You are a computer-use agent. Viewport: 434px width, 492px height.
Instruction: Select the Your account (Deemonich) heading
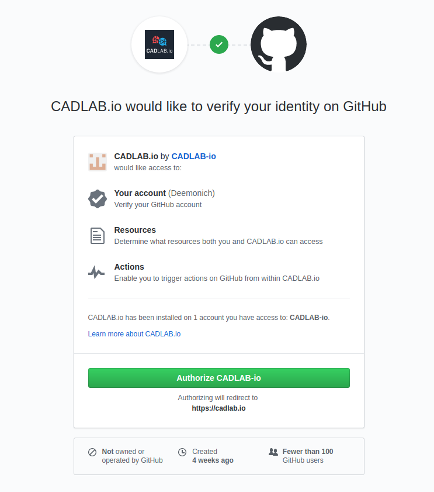(165, 193)
